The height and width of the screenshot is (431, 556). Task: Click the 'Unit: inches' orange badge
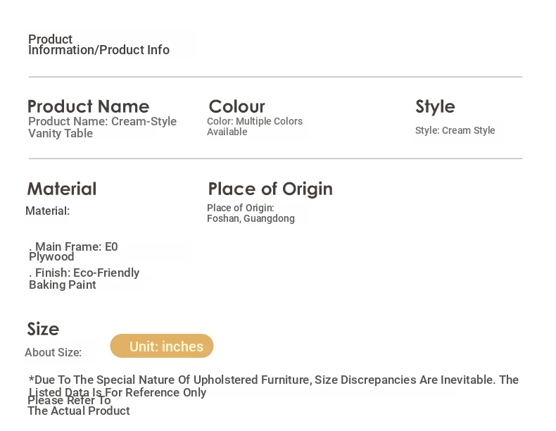[x=162, y=346]
